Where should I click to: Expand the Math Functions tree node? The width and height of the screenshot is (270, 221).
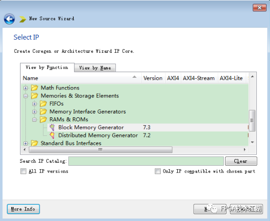26,88
